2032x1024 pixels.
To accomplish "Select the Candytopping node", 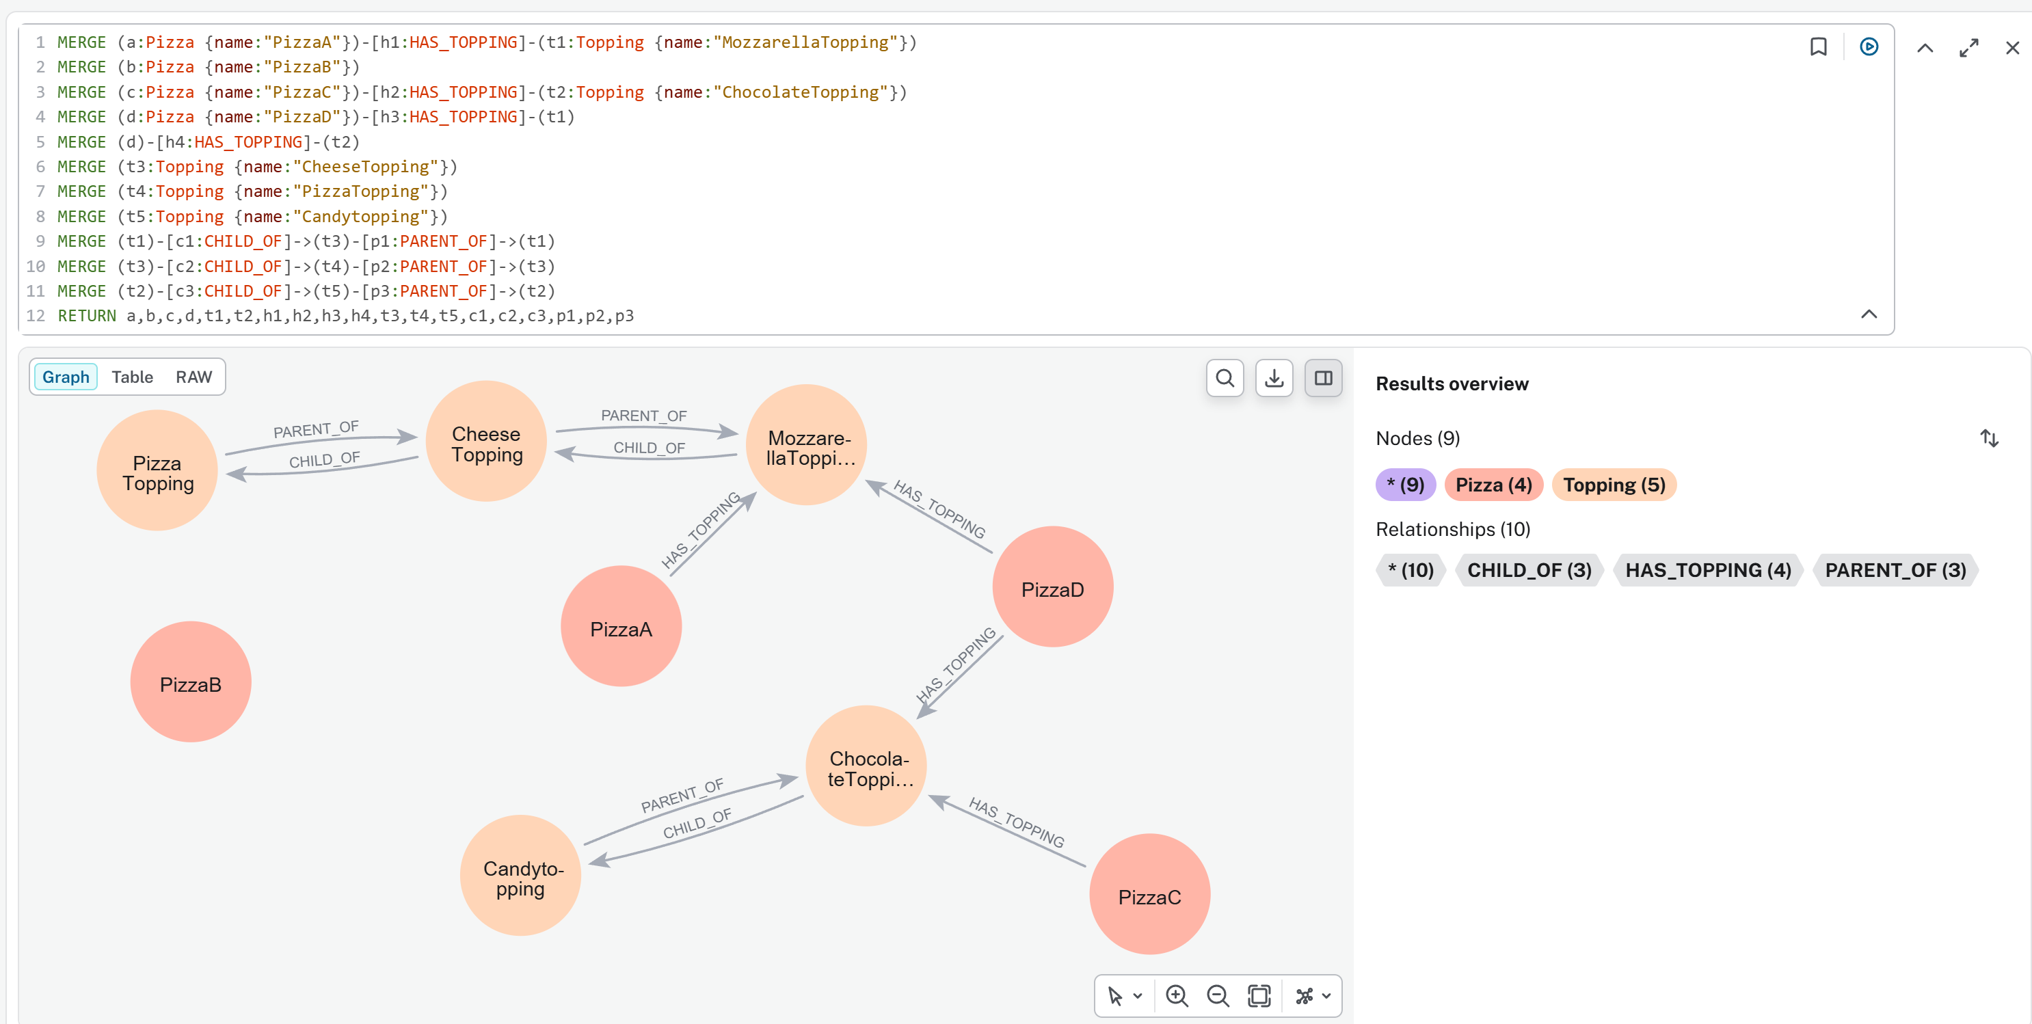I will [520, 875].
